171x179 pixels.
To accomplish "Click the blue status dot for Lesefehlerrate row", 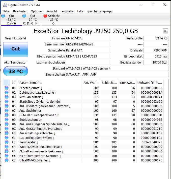I will 7,88.
